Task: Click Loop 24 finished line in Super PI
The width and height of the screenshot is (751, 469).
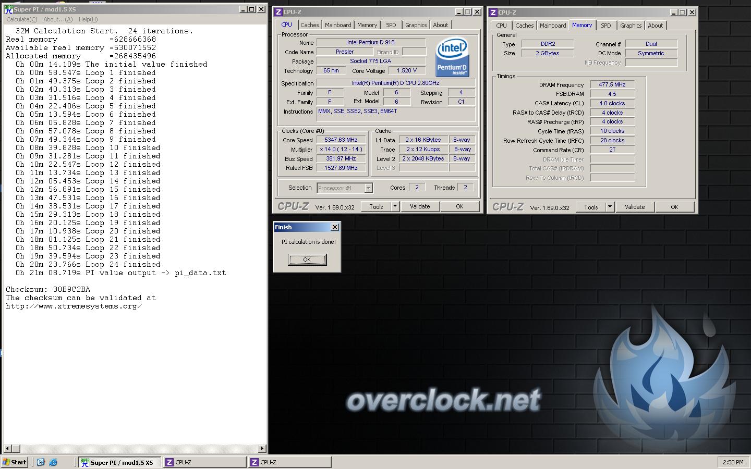Action: click(88, 265)
